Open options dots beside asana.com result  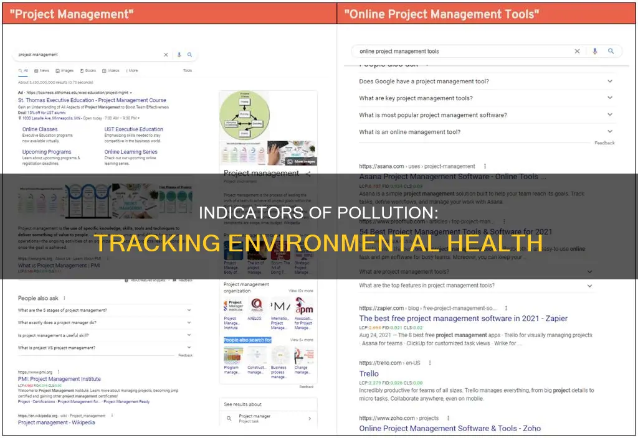click(x=485, y=166)
